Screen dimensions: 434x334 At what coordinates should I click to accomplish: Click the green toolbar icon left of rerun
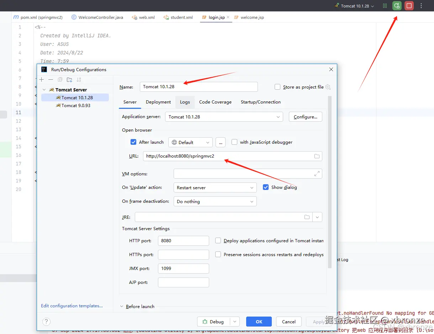385,6
